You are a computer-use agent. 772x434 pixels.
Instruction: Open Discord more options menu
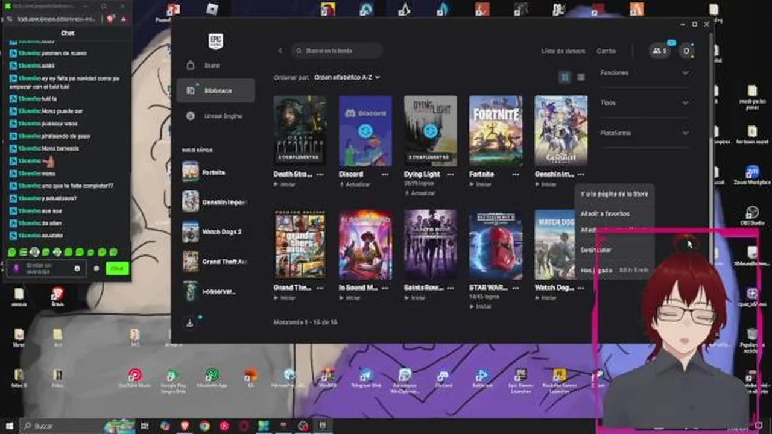[x=385, y=174]
